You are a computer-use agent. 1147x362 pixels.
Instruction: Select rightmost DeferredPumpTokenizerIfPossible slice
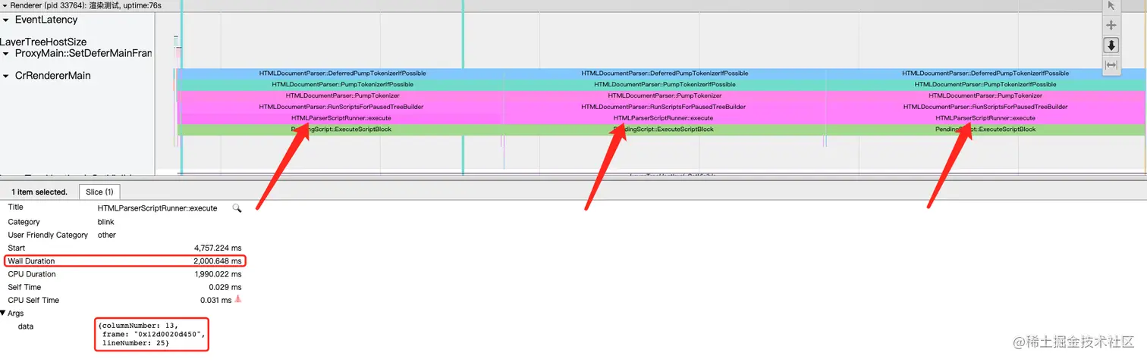click(985, 73)
